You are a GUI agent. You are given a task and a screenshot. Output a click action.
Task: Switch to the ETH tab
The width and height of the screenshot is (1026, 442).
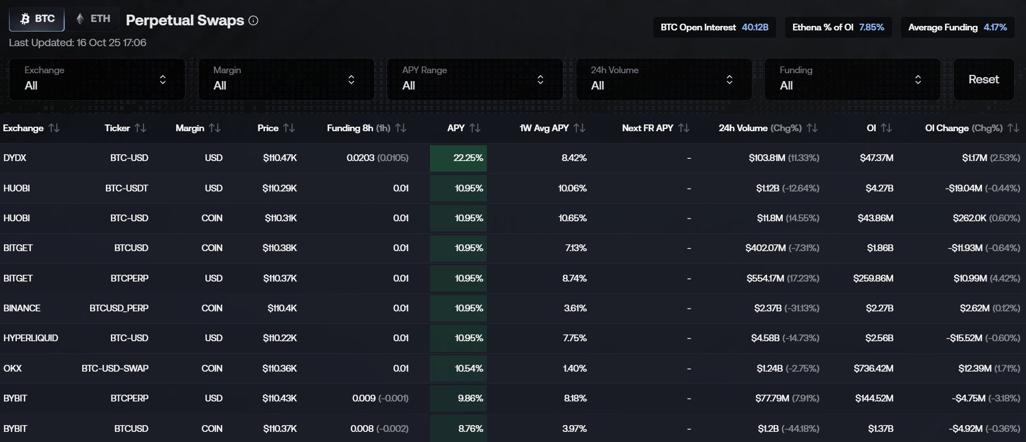(x=93, y=19)
